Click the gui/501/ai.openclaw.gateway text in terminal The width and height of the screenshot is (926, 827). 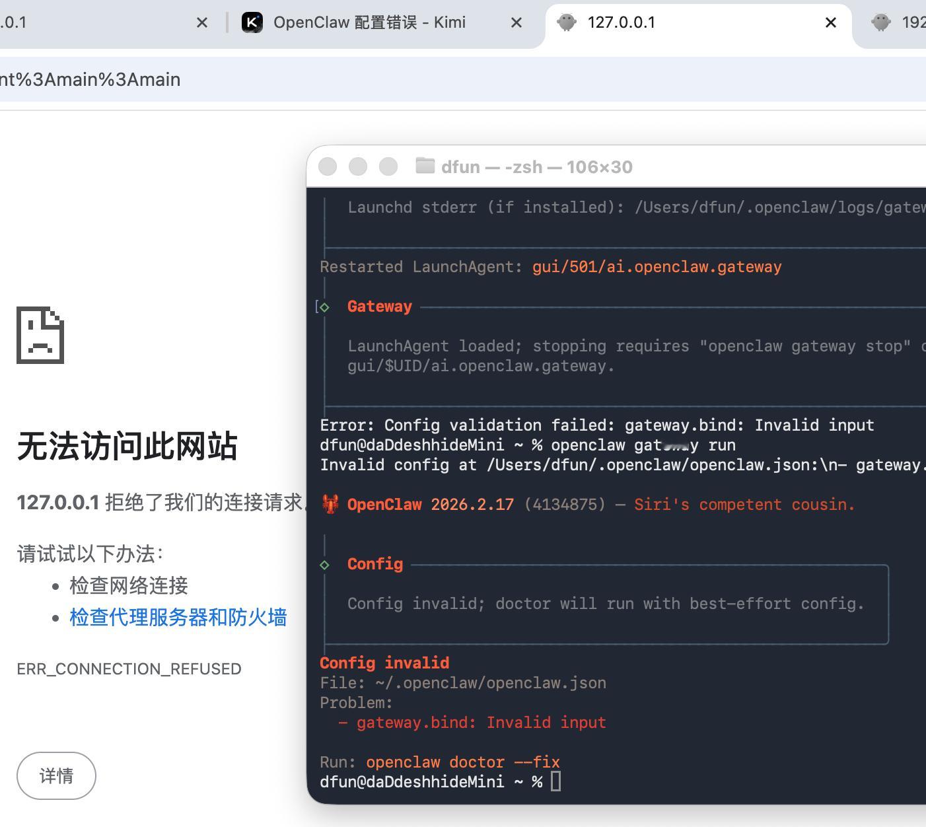point(657,267)
